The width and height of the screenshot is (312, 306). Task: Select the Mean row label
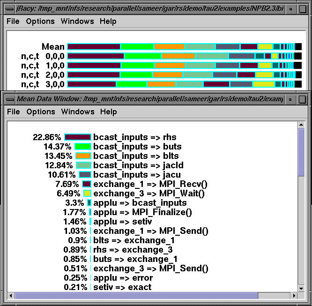[53, 47]
